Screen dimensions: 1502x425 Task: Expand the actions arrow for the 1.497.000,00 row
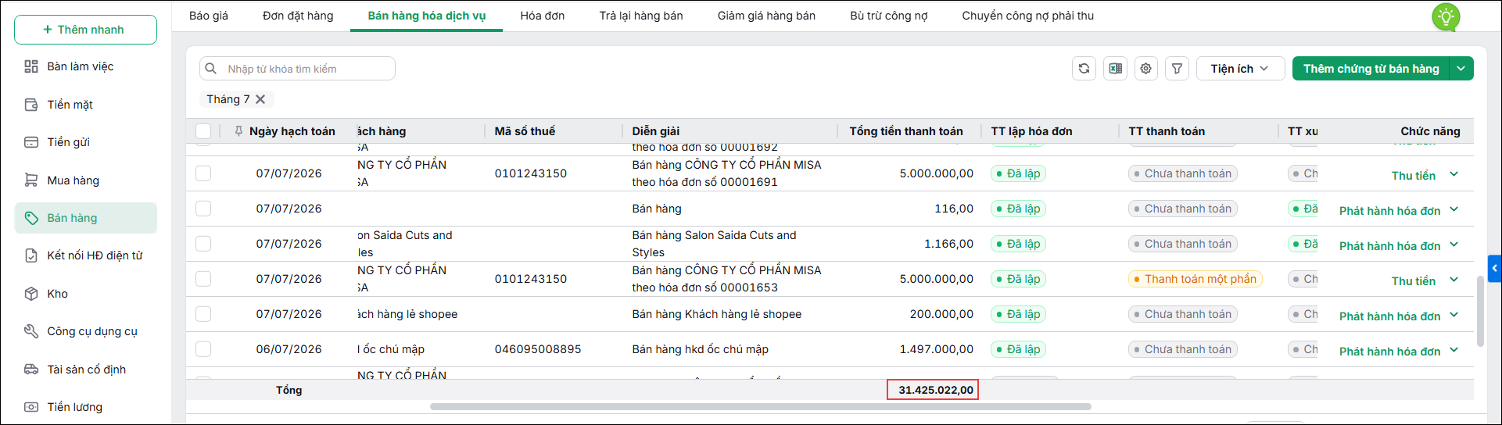(1454, 350)
